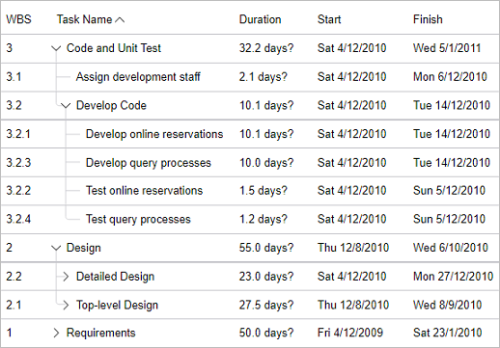500x348 pixels.
Task: Collapse the Develop Code subtree
Action: pos(66,106)
